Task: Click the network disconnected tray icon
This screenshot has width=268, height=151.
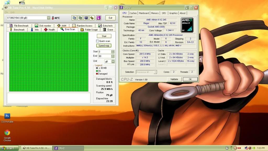Action: (246, 148)
